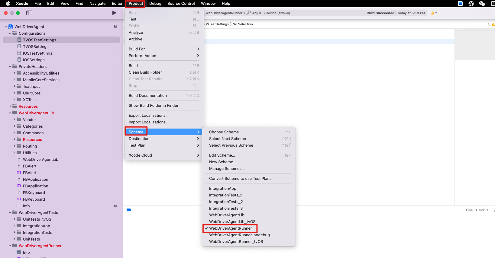Click the build warnings triangle icon

433,13
